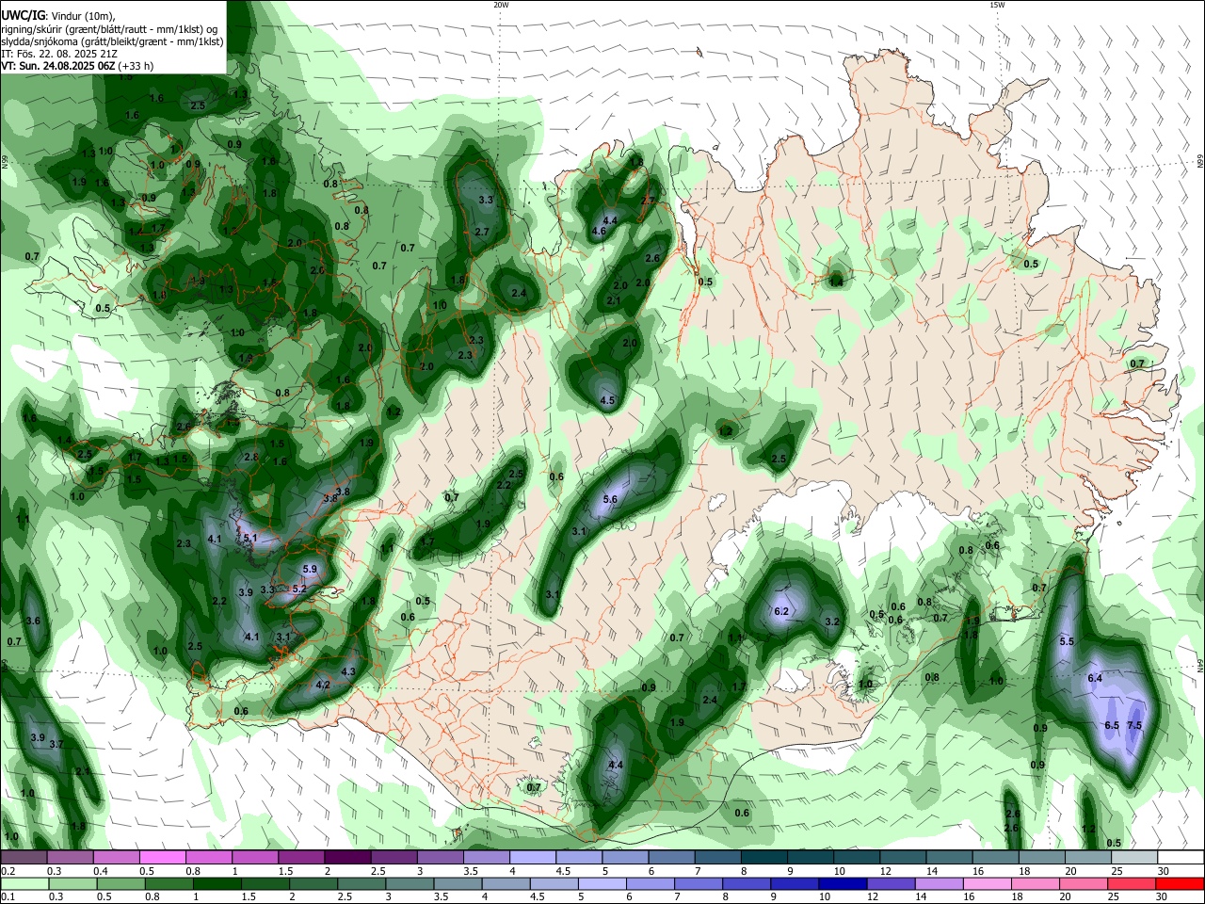Screen dimensions: 1205x904
Task: Select the 6.2 precipitation value on the map
Action: 780,612
